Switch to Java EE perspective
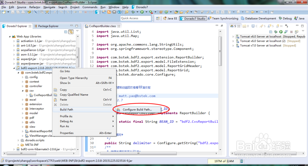This screenshot has height=166, width=308. [170, 18]
